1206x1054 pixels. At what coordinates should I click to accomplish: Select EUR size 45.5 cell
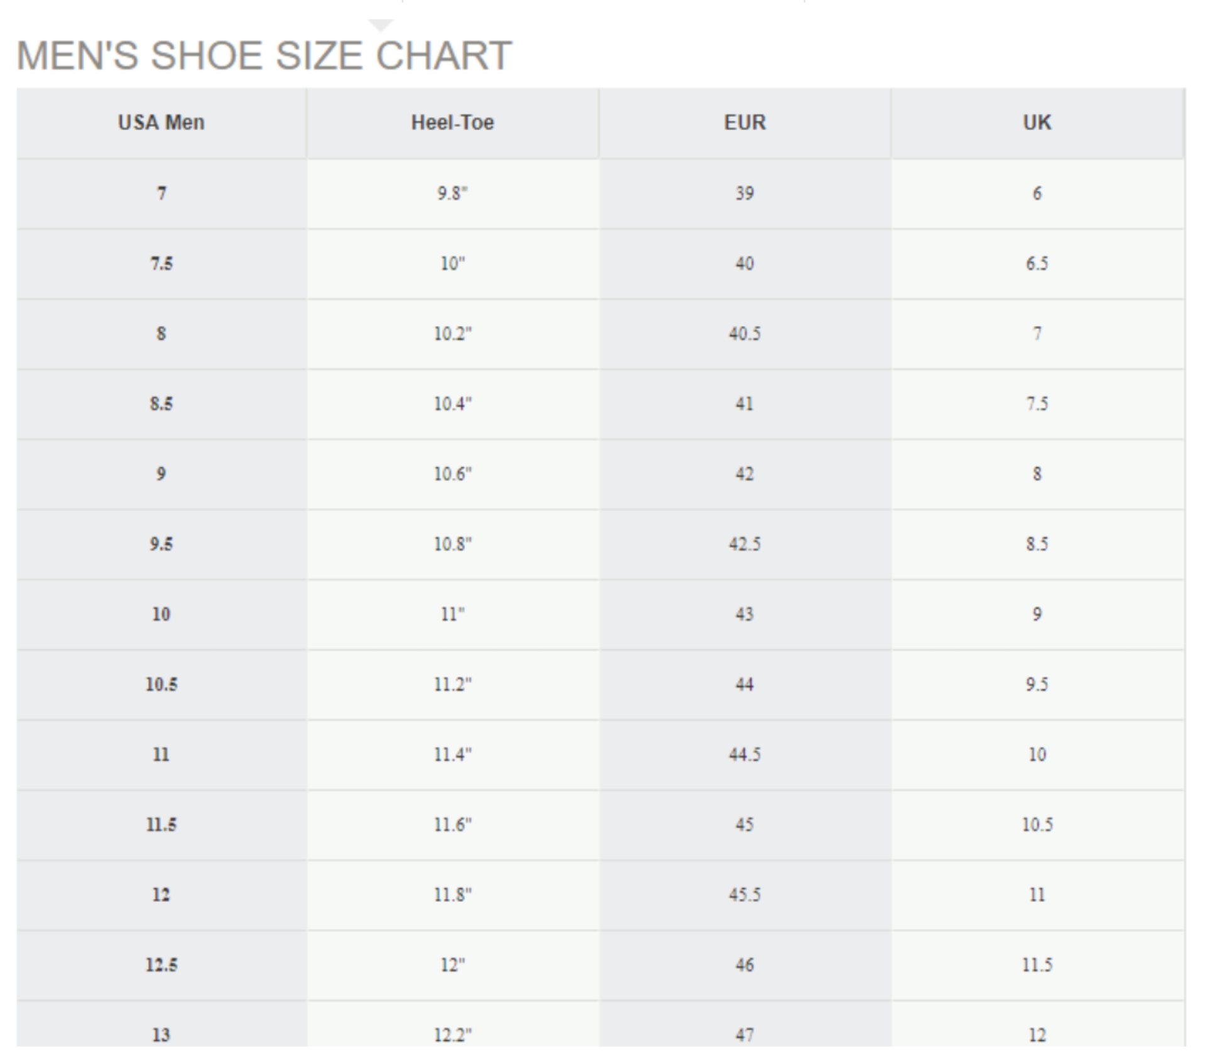(x=745, y=894)
